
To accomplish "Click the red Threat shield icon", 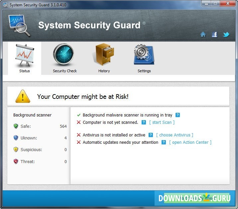I will point(16,161).
